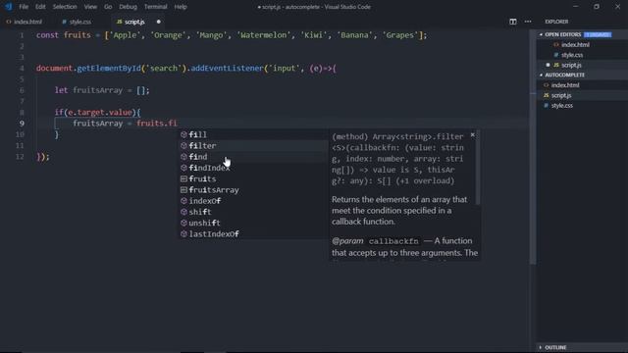This screenshot has width=628, height=353.
Task: Click the unsaved badge in Open Editors header
Action: (598, 35)
